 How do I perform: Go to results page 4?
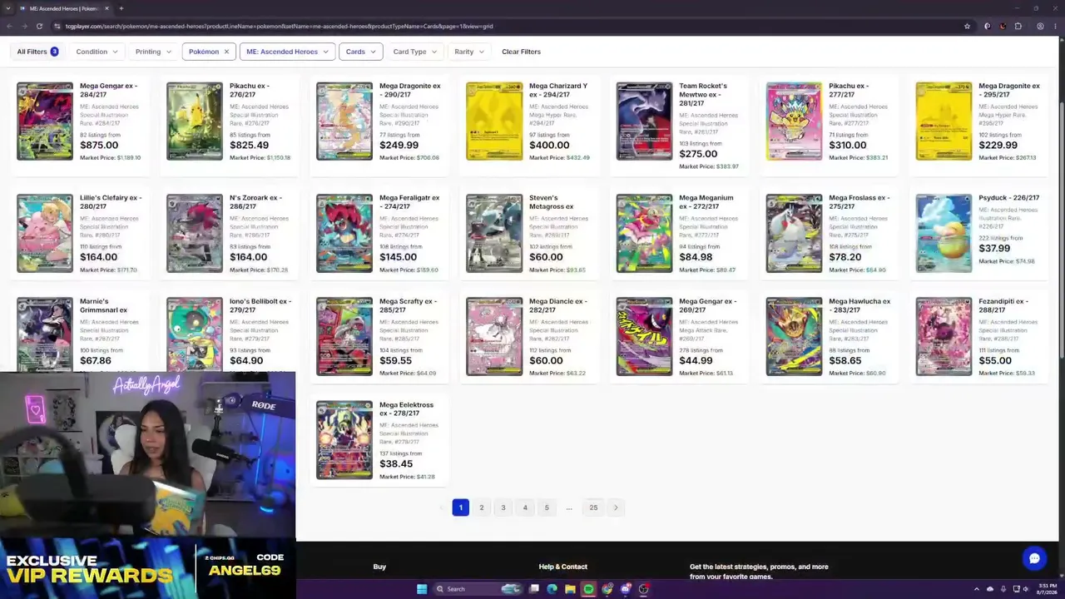tap(525, 507)
